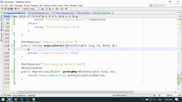The image size is (182, 102).
Task: Go to previous bookmark icon
Action: coord(49,16)
